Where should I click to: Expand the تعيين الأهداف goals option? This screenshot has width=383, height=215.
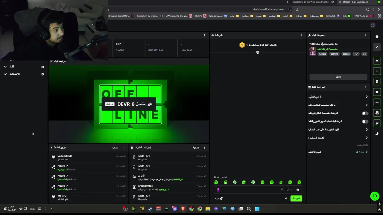coord(338,152)
